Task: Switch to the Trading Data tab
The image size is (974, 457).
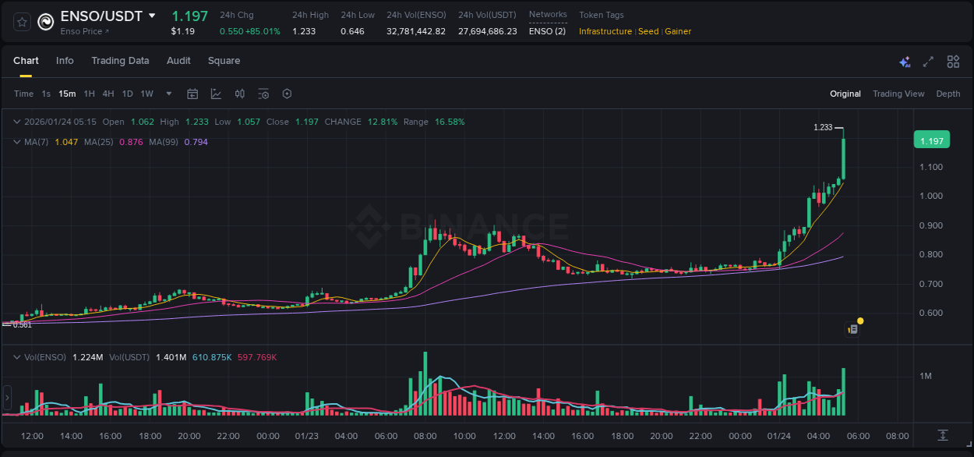Action: tap(120, 61)
